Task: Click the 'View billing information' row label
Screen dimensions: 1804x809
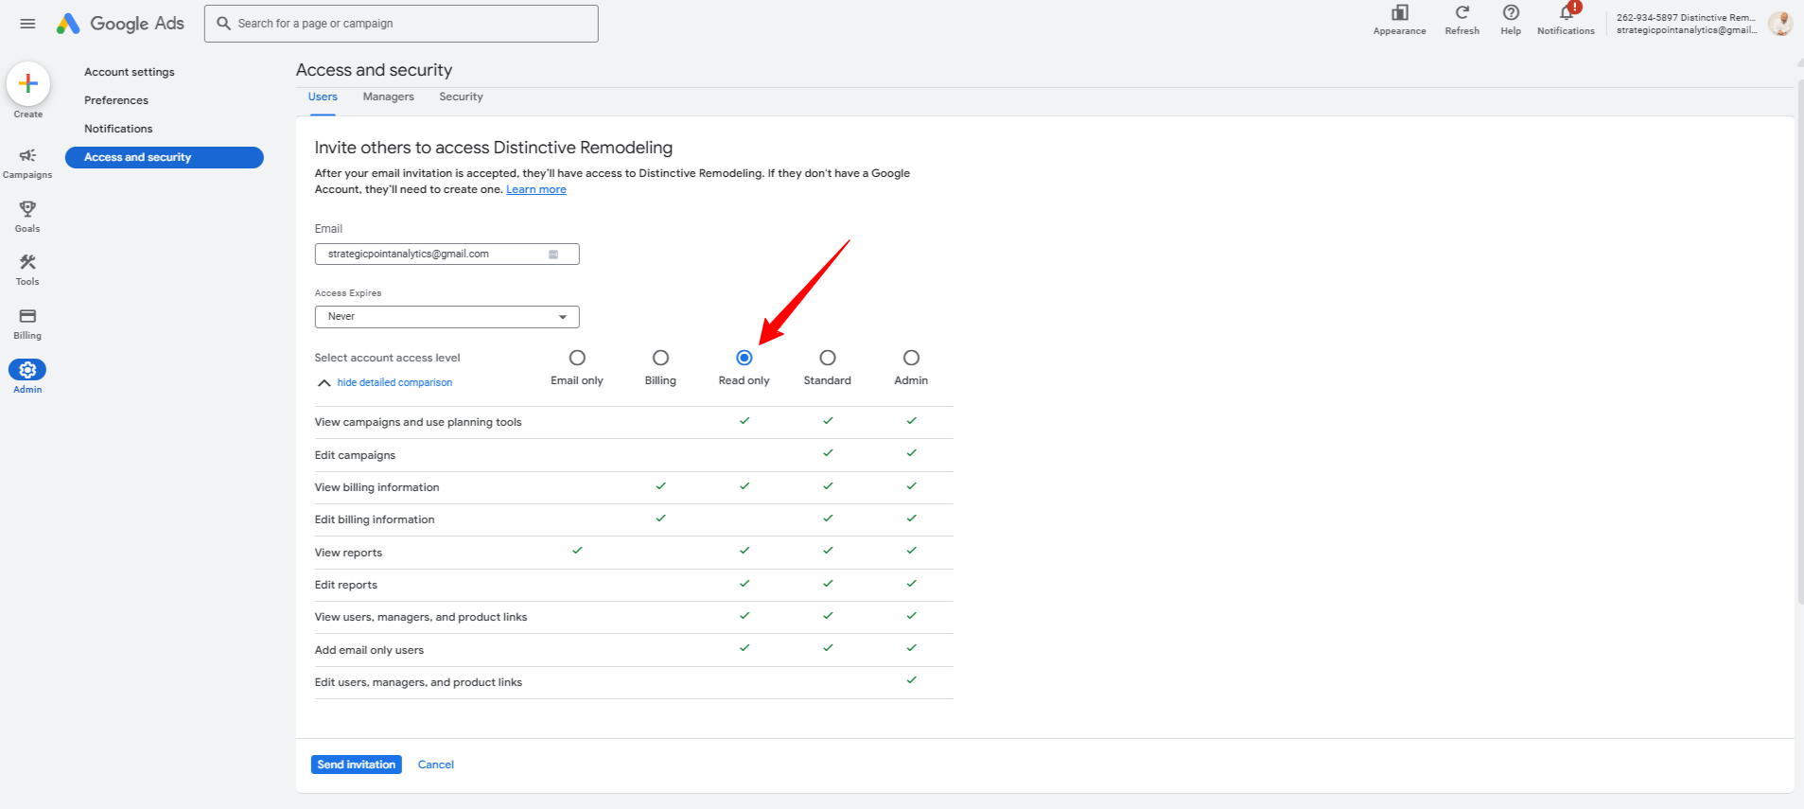Action: pos(377,487)
